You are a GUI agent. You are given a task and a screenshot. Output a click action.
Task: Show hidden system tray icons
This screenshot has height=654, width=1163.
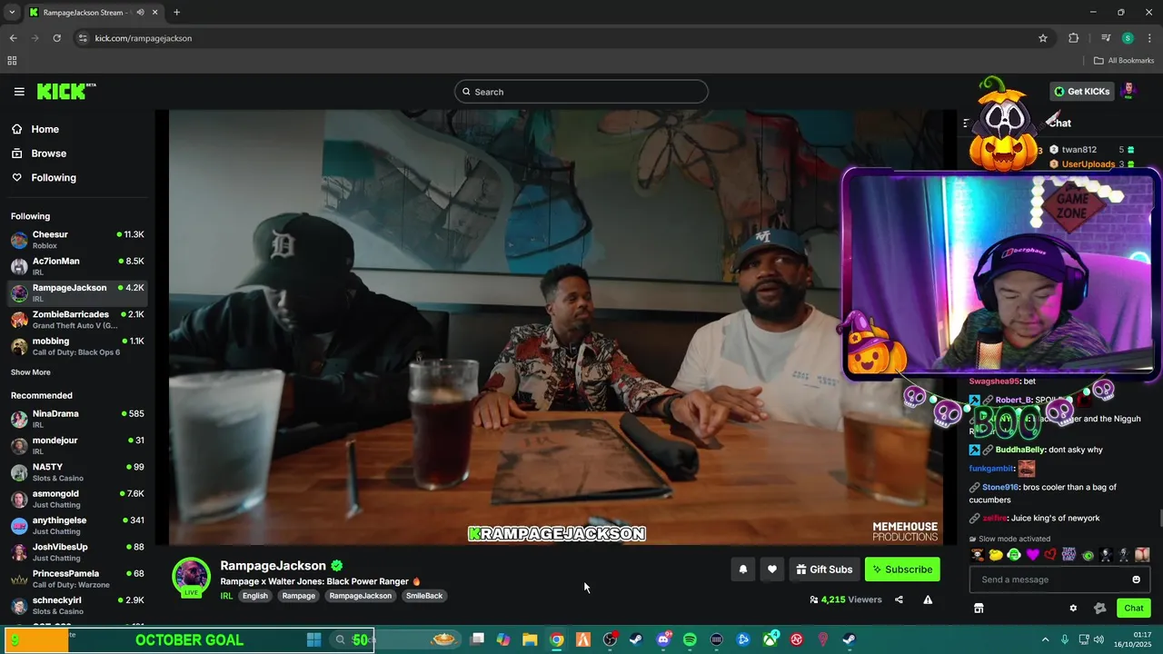[x=1045, y=639]
